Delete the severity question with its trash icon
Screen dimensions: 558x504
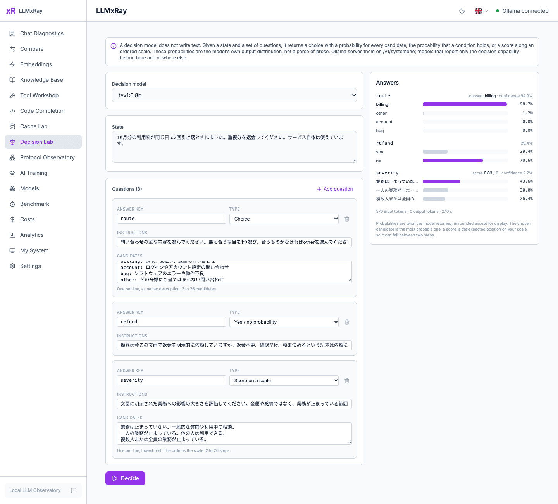(x=347, y=381)
